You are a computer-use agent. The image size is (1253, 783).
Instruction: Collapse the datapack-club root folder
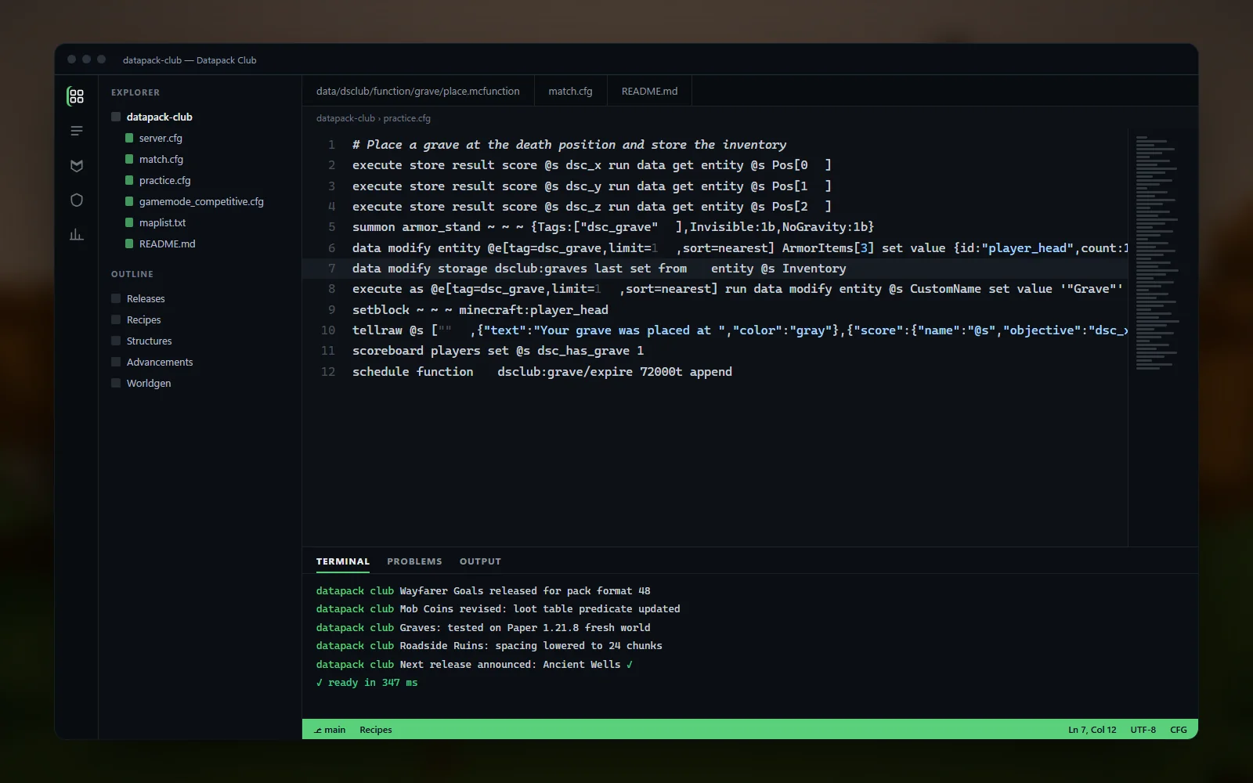pos(160,117)
